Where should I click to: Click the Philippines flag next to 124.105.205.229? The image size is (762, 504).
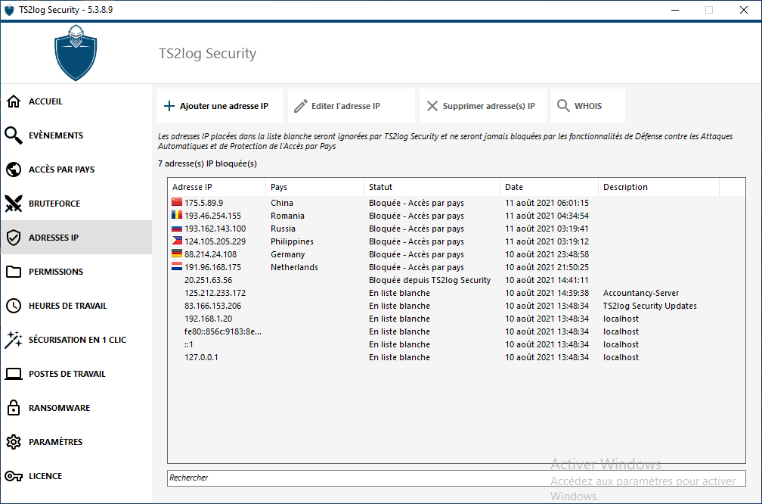(177, 241)
